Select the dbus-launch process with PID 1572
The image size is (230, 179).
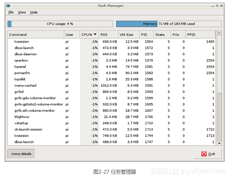click(112, 48)
